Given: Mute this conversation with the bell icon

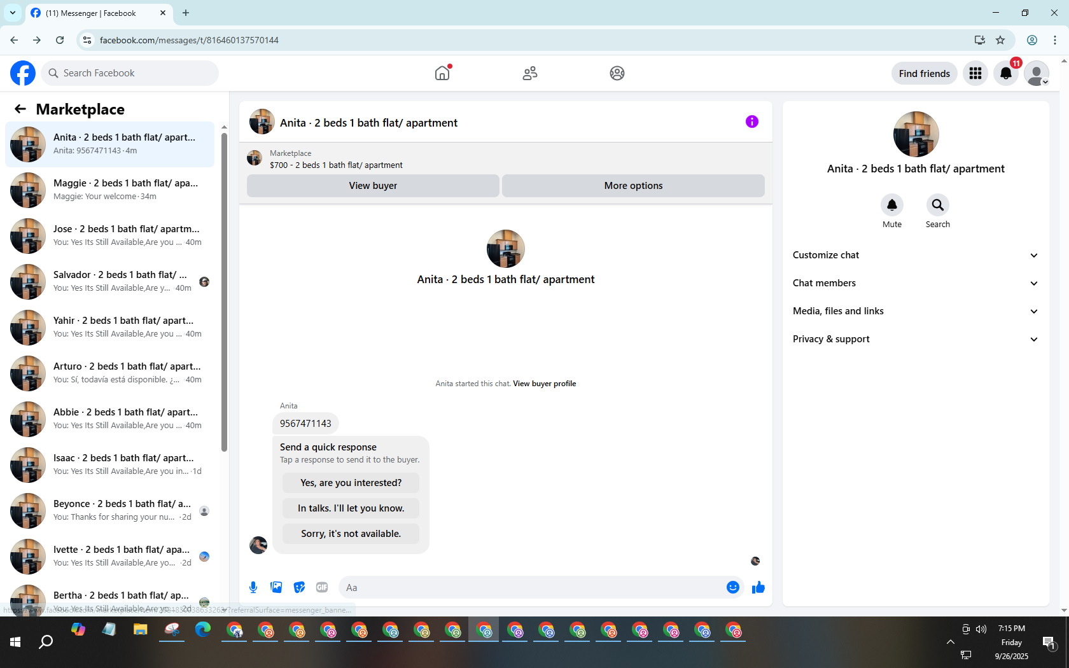Looking at the screenshot, I should (892, 205).
